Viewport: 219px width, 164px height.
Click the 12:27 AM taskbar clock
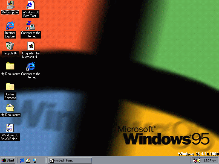(x=210, y=161)
